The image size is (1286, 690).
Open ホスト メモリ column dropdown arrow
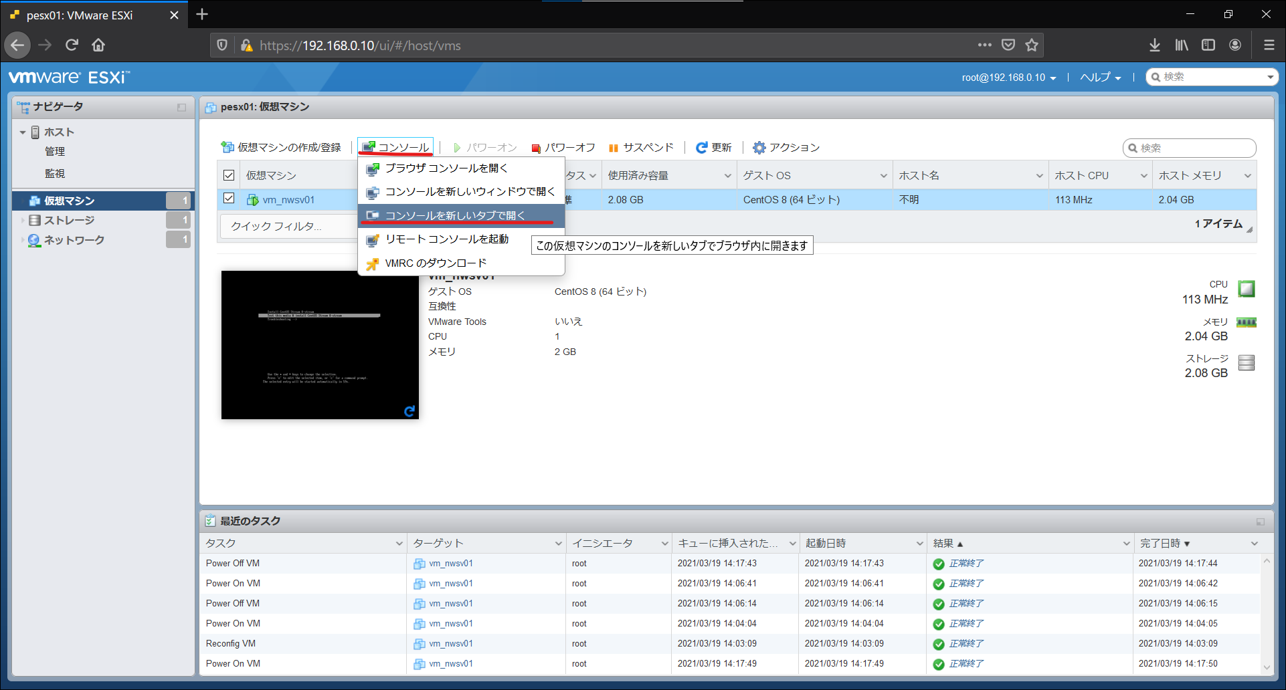click(x=1248, y=176)
